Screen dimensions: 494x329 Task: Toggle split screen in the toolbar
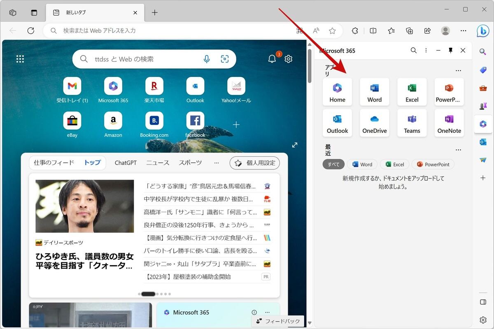point(373,31)
